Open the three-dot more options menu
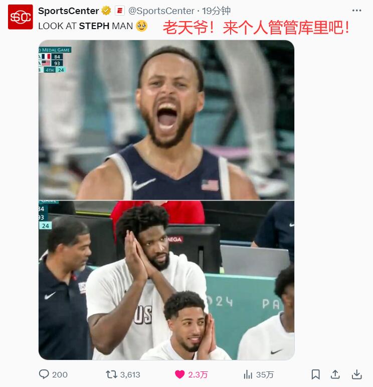The image size is (373, 387). pyautogui.click(x=356, y=11)
